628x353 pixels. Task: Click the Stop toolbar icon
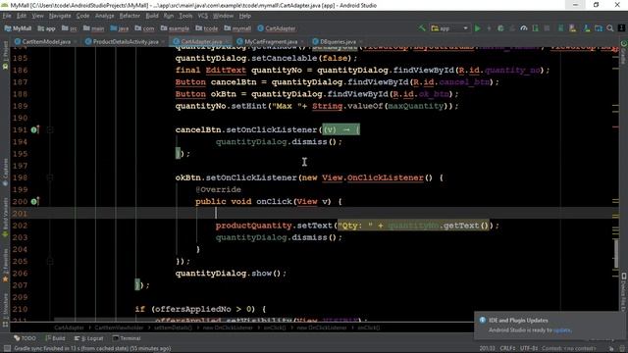[547, 28]
